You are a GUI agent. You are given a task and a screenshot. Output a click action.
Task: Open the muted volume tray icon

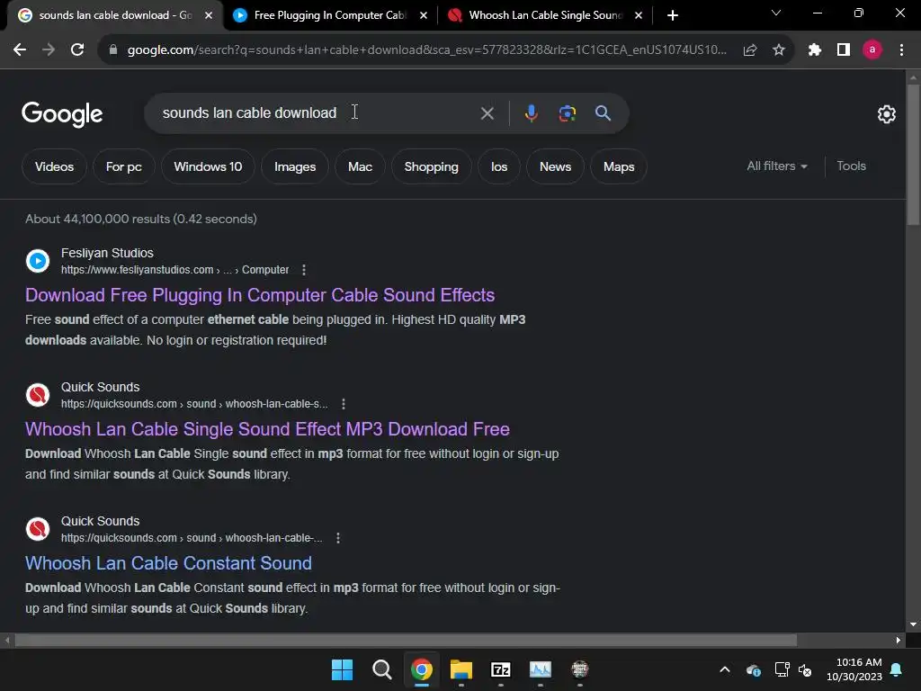point(805,669)
